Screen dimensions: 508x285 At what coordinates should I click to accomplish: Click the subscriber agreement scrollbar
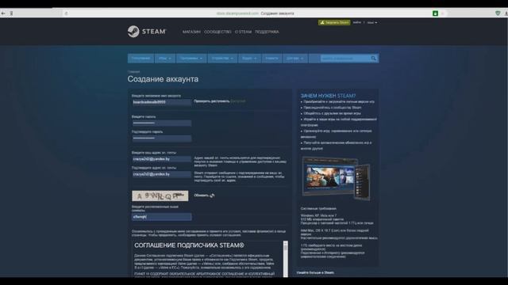tap(286, 259)
